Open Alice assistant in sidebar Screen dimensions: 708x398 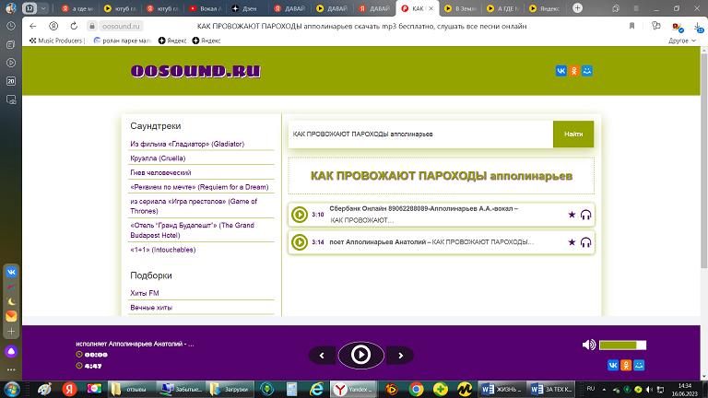[11, 352]
